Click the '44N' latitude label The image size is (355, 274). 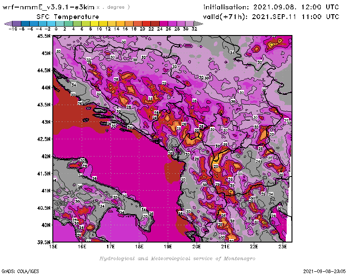pos(46,87)
